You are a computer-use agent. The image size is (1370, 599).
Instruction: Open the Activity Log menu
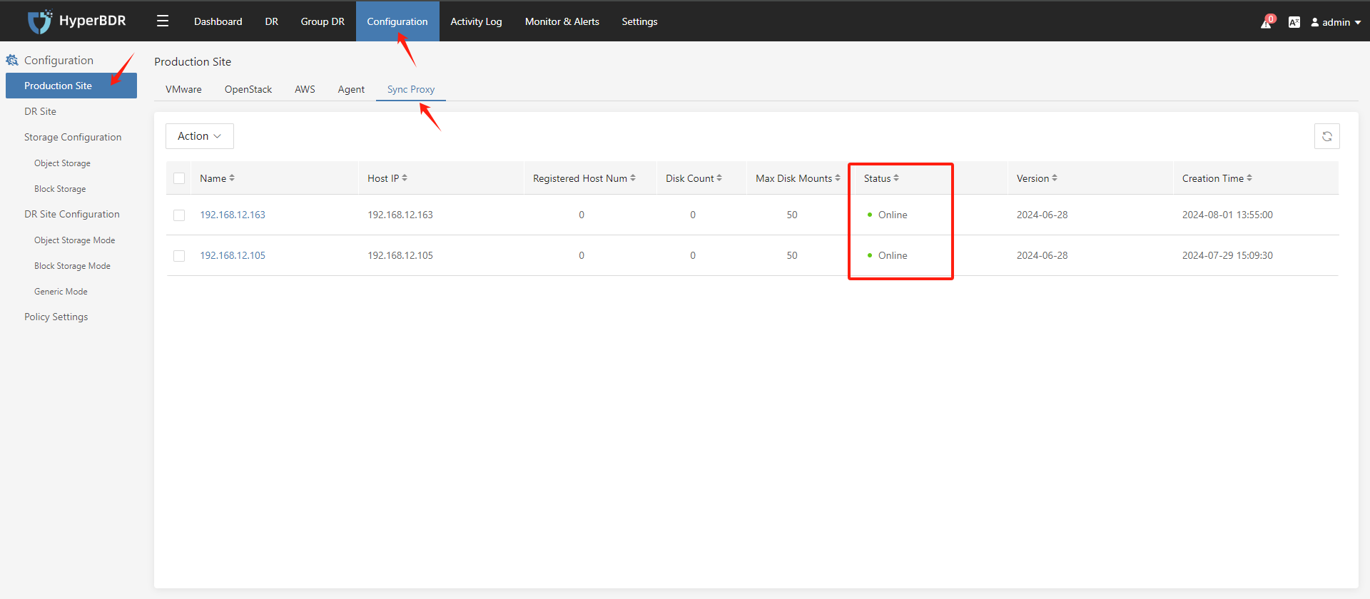click(476, 21)
